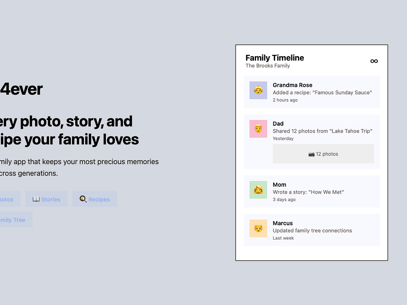Select Marcus's orange avatar icon
Screen dimensions: 407x305
258,228
